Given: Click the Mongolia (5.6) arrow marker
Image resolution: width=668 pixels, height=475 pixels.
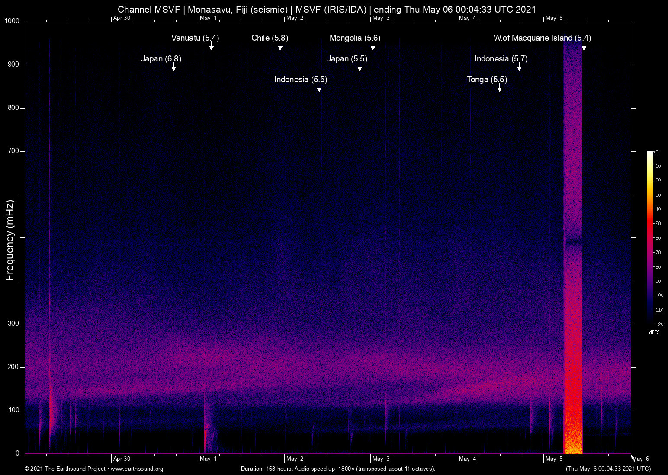Looking at the screenshot, I should point(373,47).
